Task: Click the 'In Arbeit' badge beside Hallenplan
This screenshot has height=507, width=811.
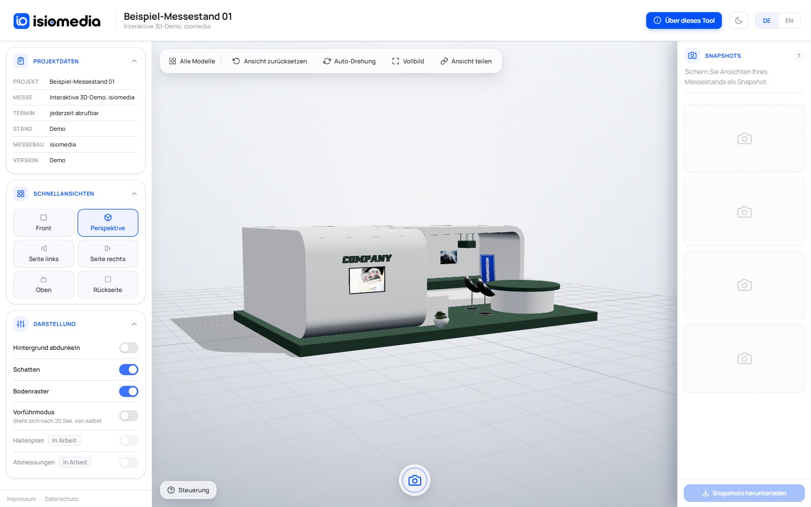Action: coord(64,441)
